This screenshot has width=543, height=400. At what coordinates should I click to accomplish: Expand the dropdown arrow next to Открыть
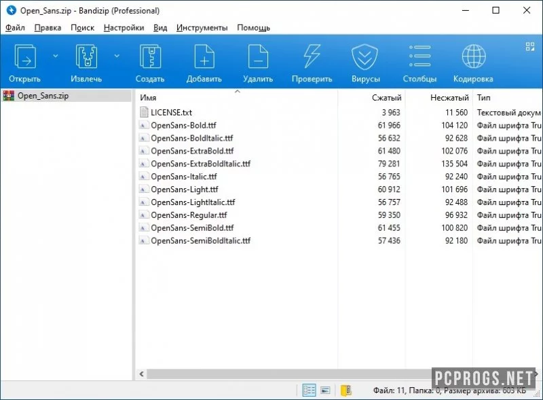[x=56, y=56]
